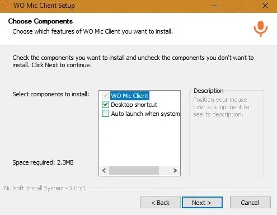Viewport: 277px width, 215px height.
Task: Click the components list right scroll arrow
Action: click(x=175, y=170)
